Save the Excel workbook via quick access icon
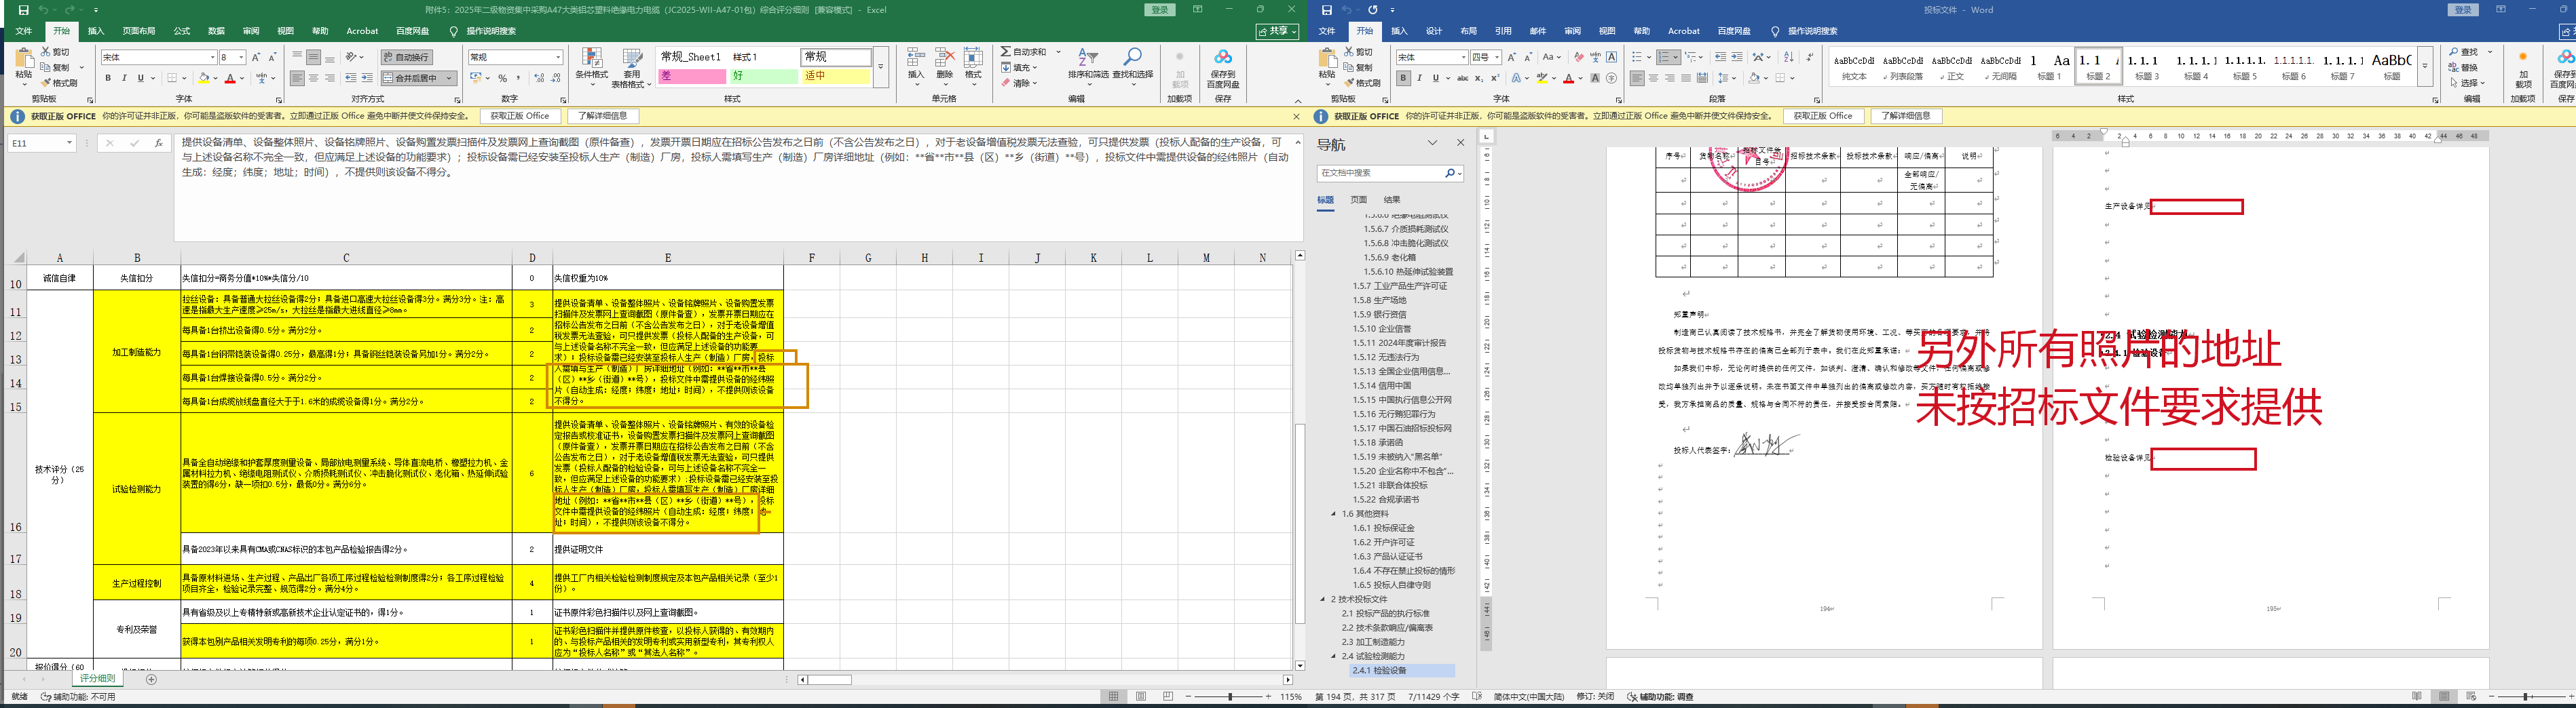The image size is (2576, 708). pos(23,10)
